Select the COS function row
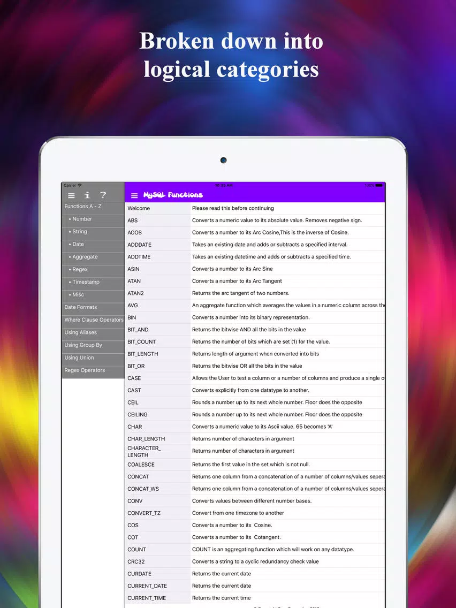Screen dimensions: 456x608 (255, 525)
